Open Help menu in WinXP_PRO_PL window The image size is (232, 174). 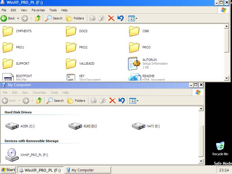64,10
